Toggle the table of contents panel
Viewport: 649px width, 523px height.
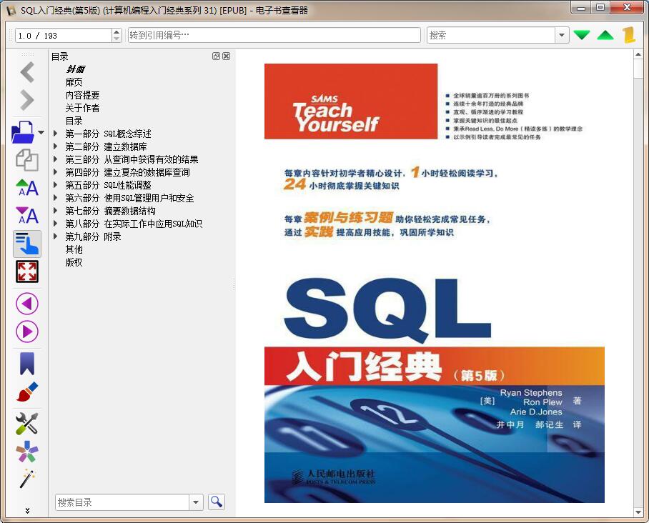(x=27, y=244)
